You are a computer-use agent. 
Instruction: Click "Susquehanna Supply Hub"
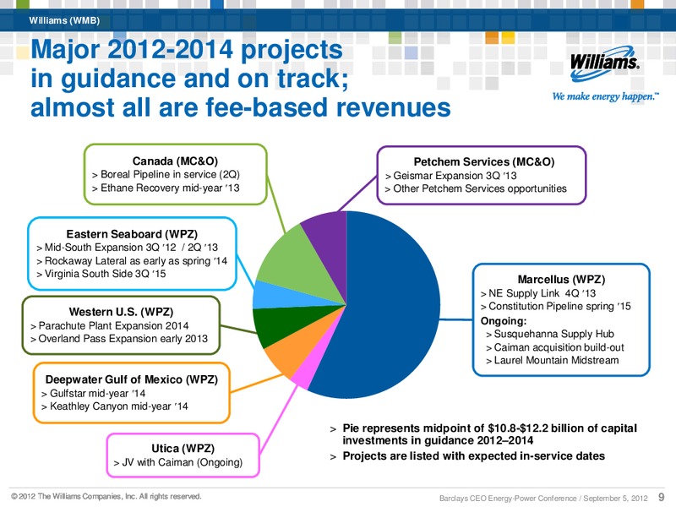[x=554, y=334]
